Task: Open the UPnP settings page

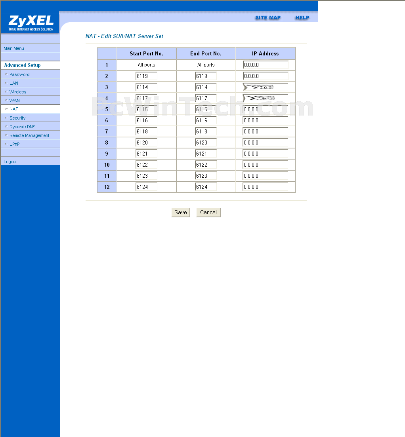Action: tap(15, 144)
